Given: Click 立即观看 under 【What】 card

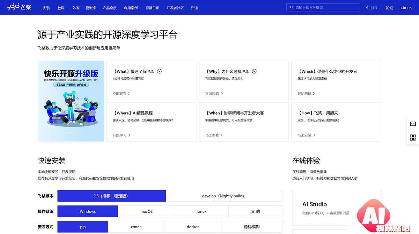Looking at the screenshot, I should [122, 93].
